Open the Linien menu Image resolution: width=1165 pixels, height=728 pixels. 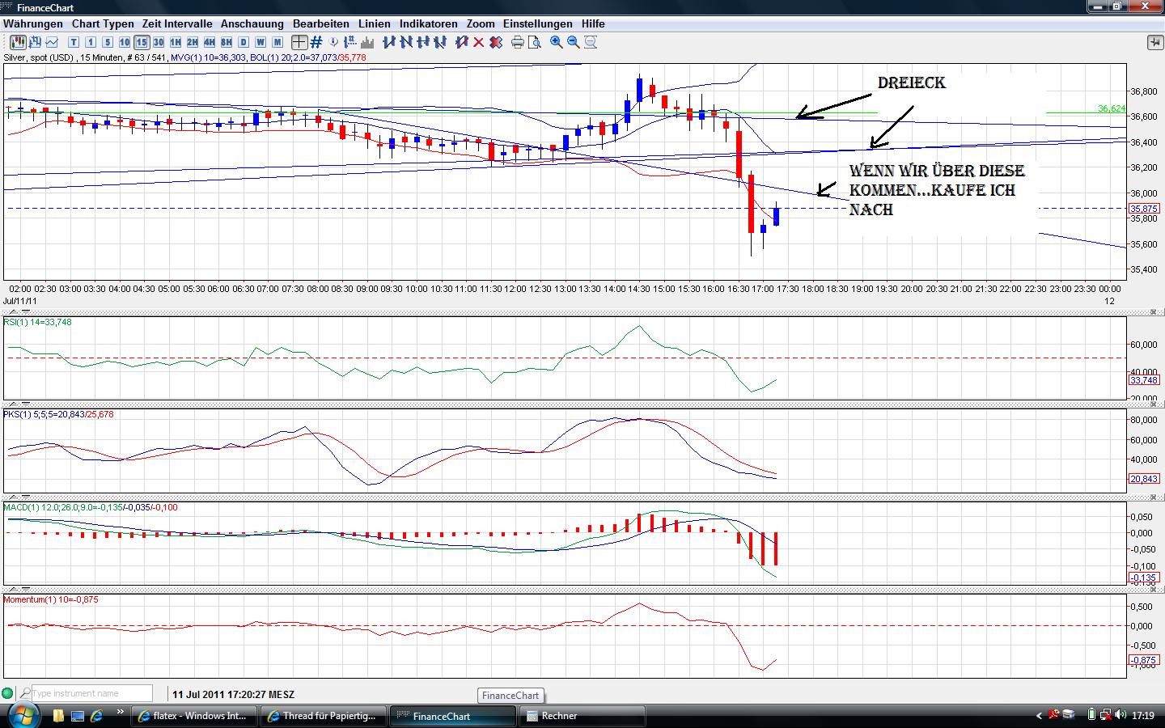pyautogui.click(x=375, y=24)
